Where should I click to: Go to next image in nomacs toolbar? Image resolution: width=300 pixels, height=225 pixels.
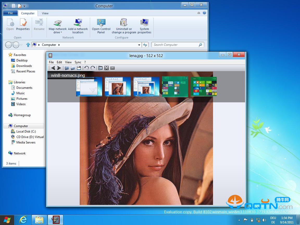pyautogui.click(x=59, y=68)
